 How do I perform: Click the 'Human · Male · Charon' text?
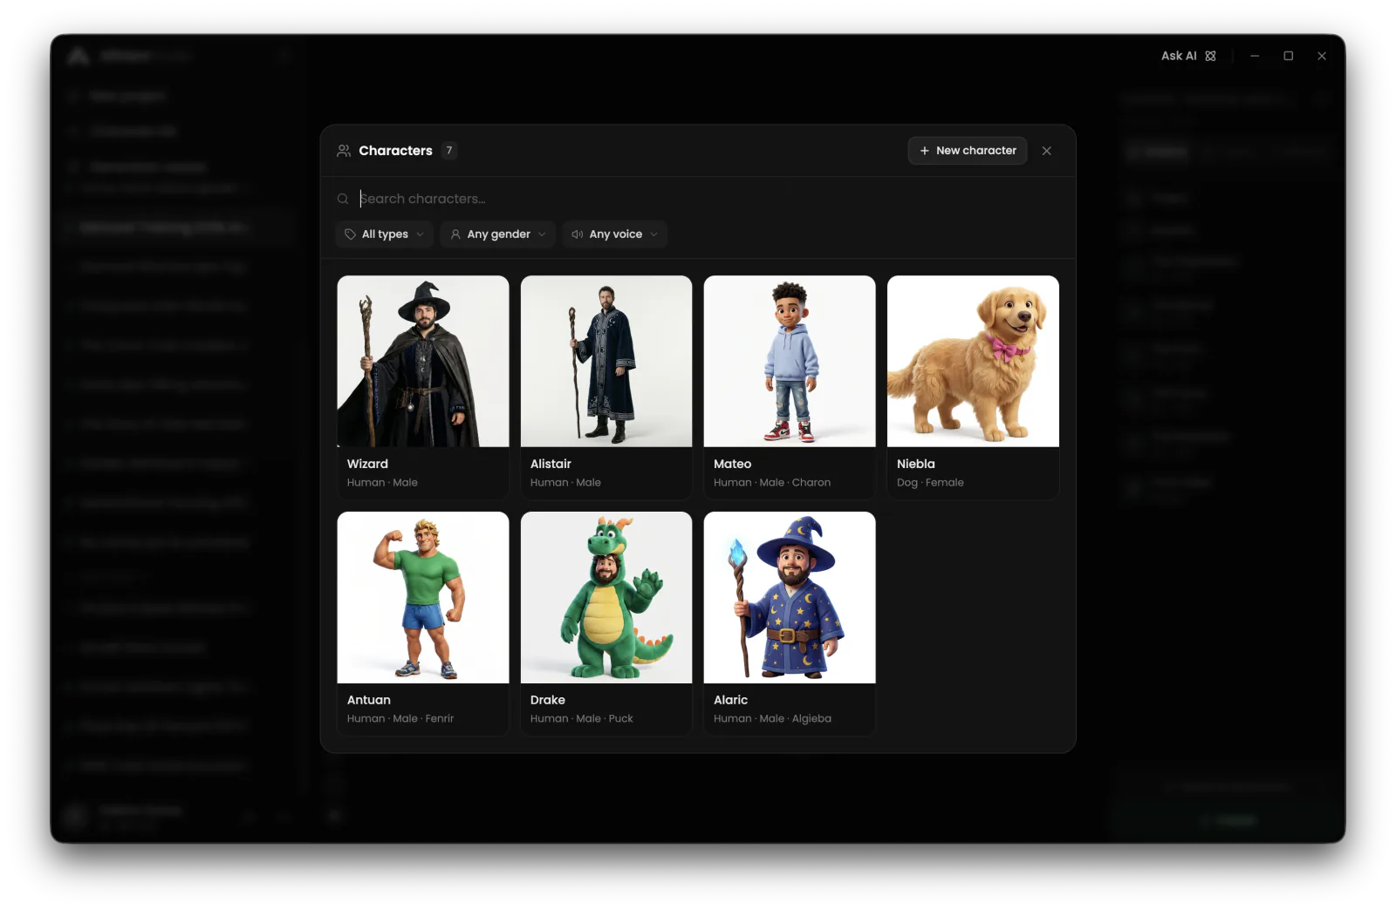pyautogui.click(x=772, y=483)
